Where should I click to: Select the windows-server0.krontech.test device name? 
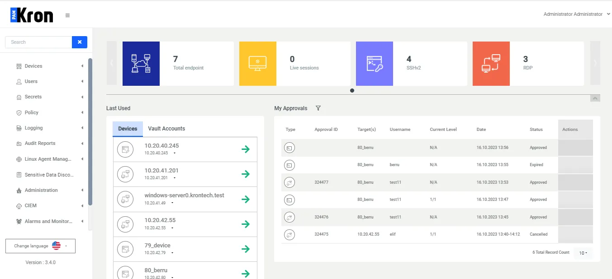184,195
